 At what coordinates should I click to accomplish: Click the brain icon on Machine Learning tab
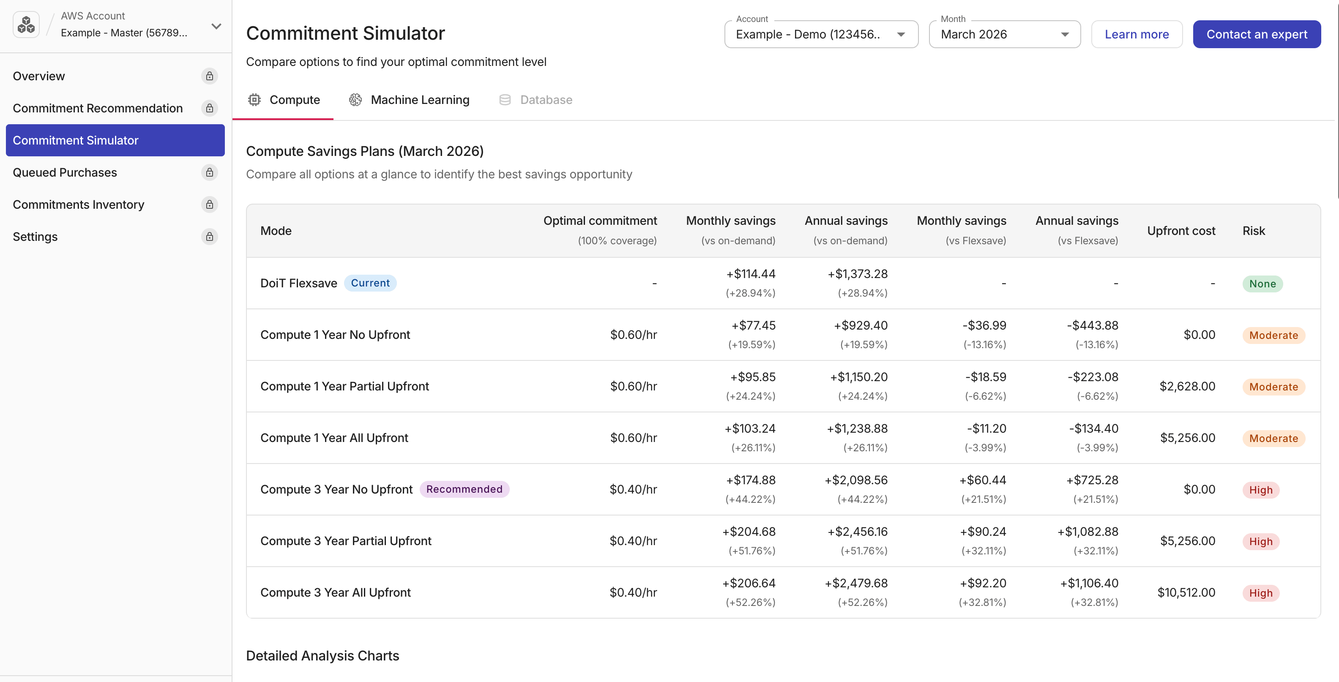click(x=355, y=100)
